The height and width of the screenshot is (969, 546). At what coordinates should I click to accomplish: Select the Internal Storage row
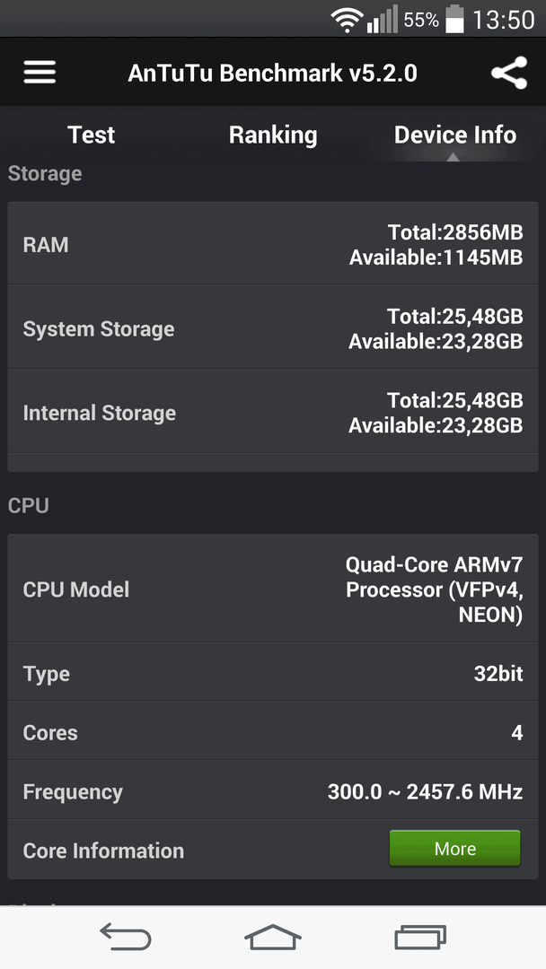click(x=273, y=412)
